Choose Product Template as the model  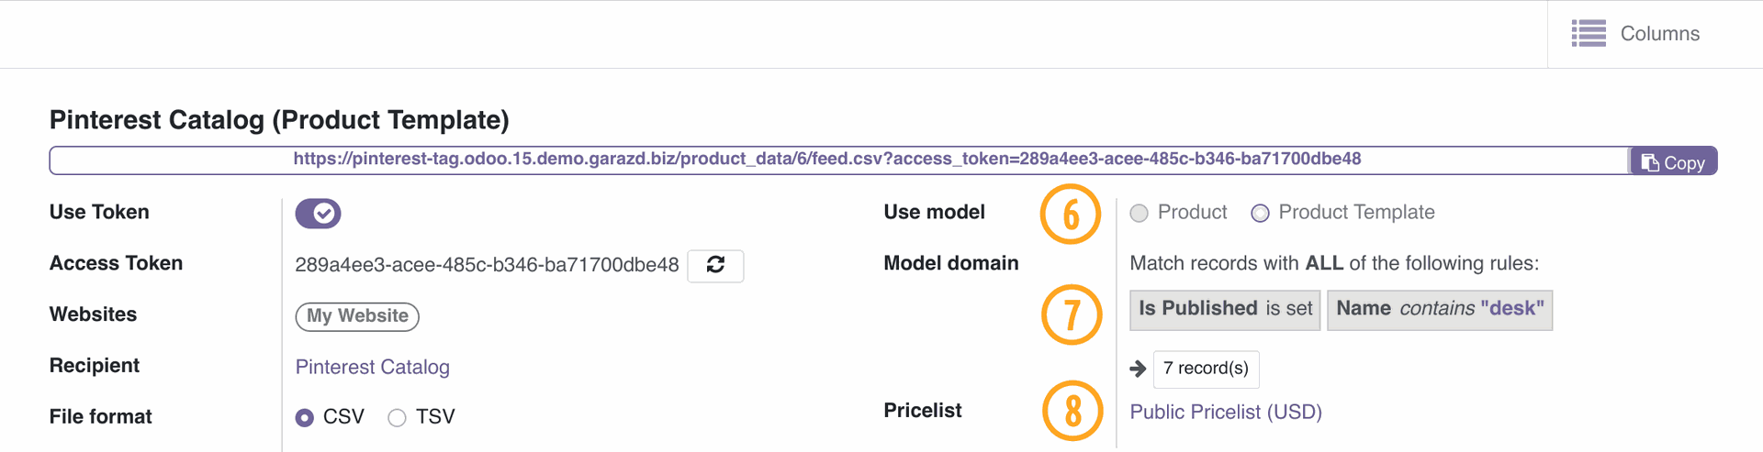tap(1260, 213)
